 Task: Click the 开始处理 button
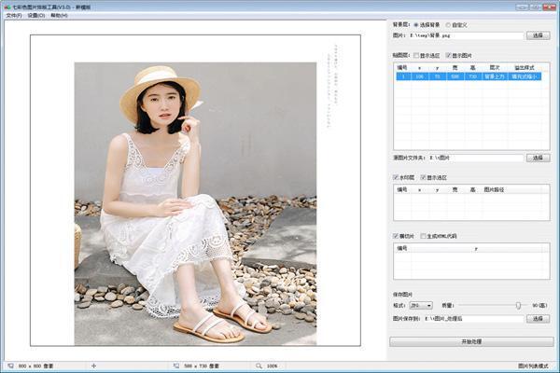[471, 341]
